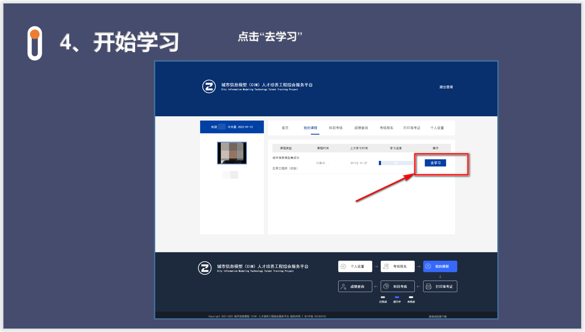Click the 01-12 11:37 last study time
Viewport: 585px width, 332px height.
(x=359, y=163)
